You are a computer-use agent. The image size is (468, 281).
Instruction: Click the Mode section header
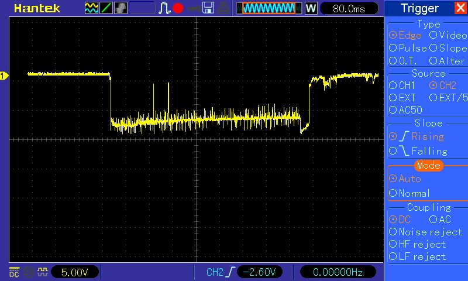(429, 165)
